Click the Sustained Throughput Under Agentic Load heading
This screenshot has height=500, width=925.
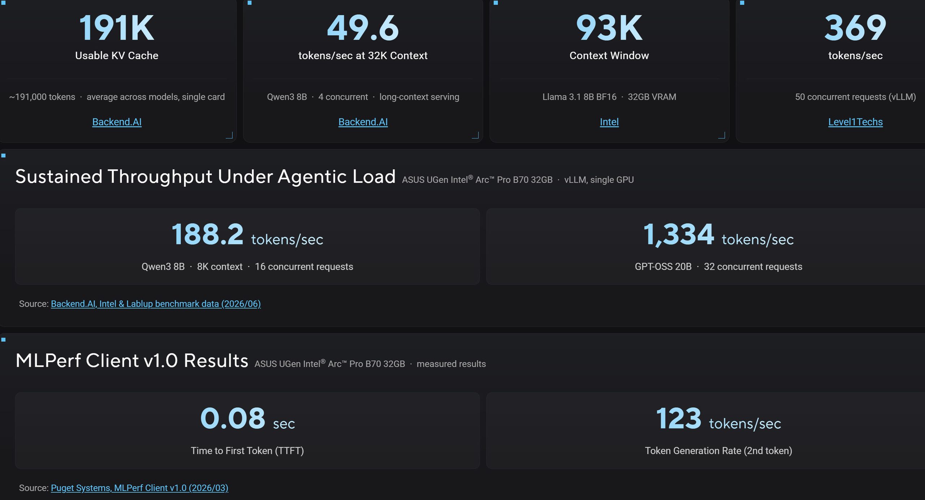[205, 177]
